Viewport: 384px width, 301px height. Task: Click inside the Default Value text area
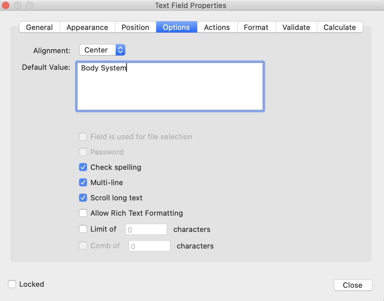(170, 86)
